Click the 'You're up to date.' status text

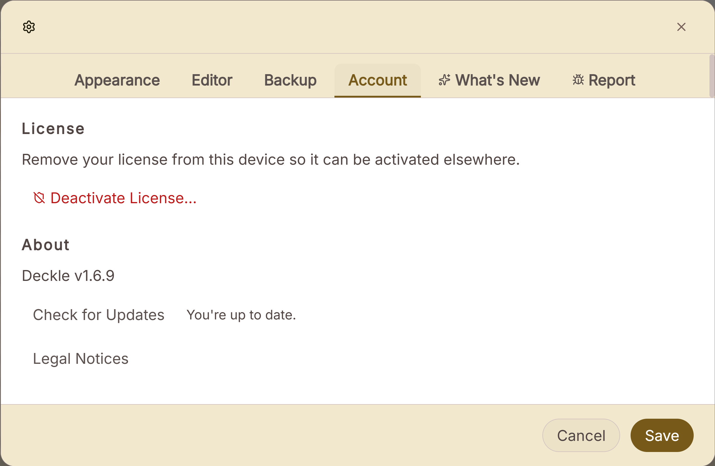(x=241, y=315)
